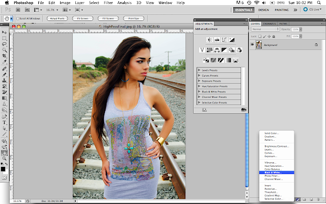The image size is (326, 204).
Task: Select the Lasso tool
Action: tap(5, 44)
